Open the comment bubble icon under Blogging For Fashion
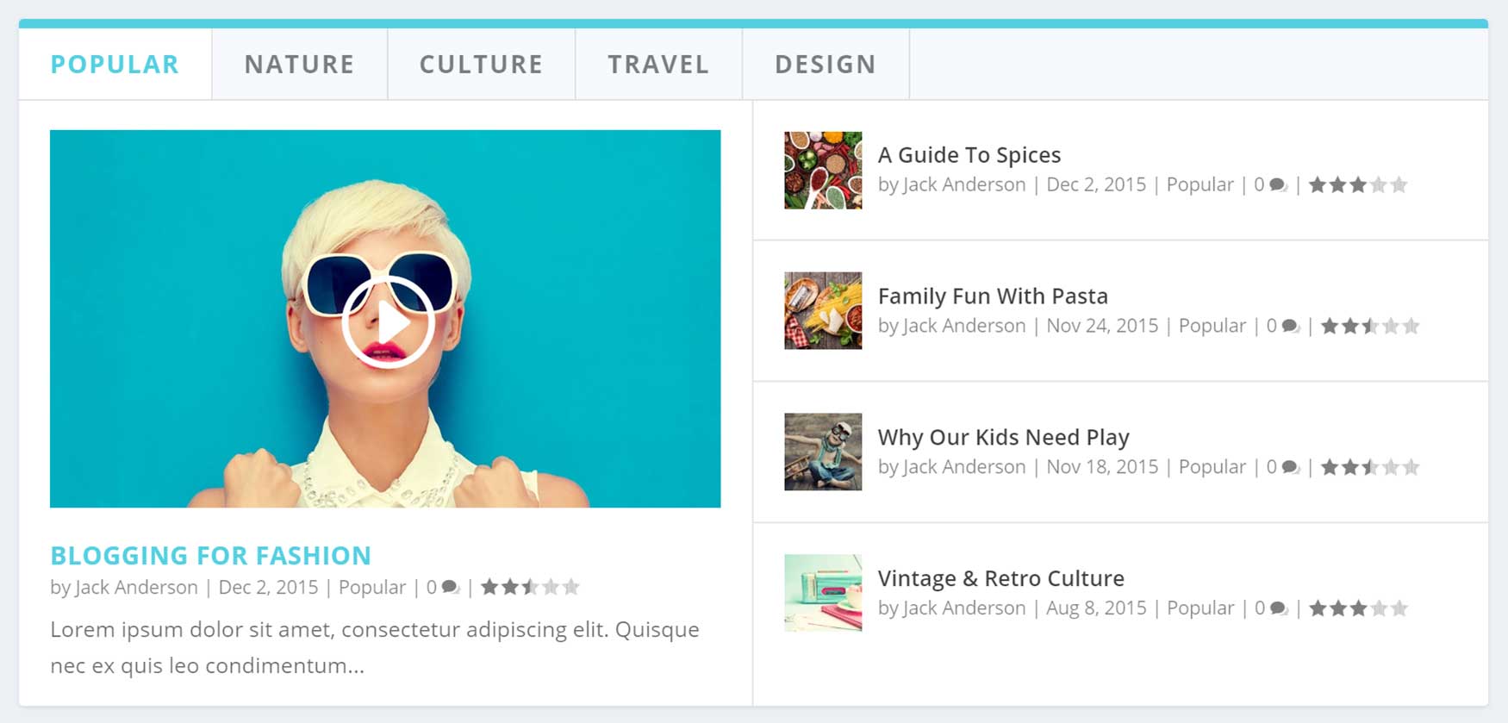Viewport: 1508px width, 723px height. click(x=450, y=588)
